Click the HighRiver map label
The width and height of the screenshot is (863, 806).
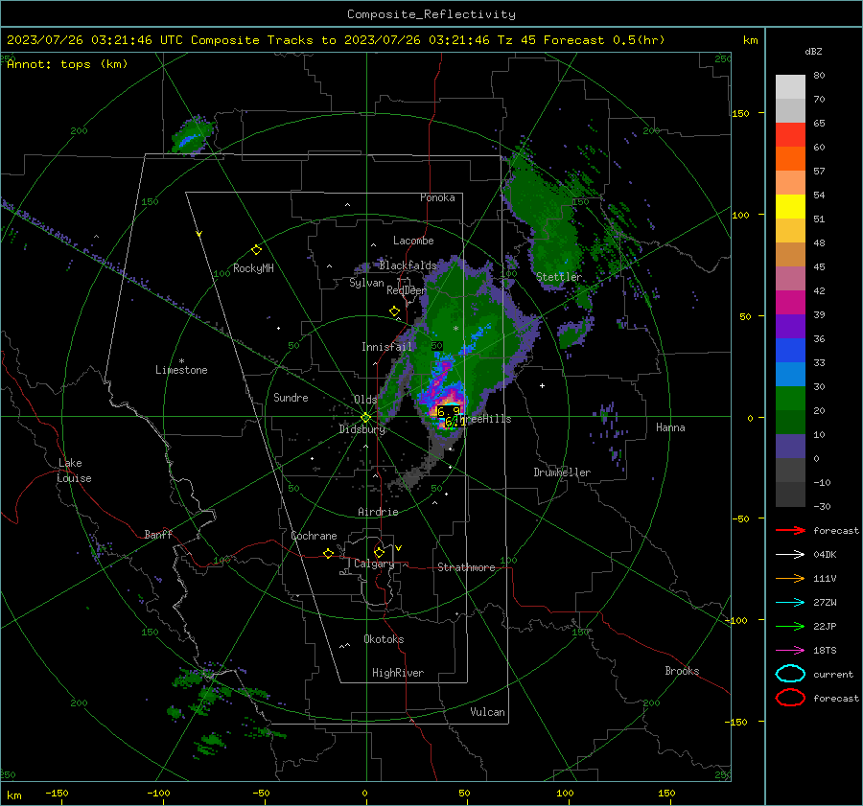[x=398, y=673]
